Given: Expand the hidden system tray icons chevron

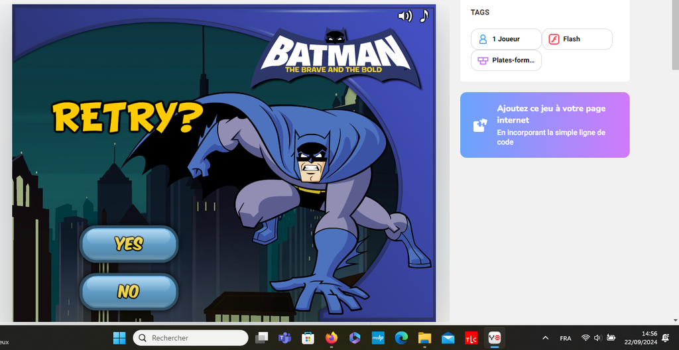Looking at the screenshot, I should 545,338.
